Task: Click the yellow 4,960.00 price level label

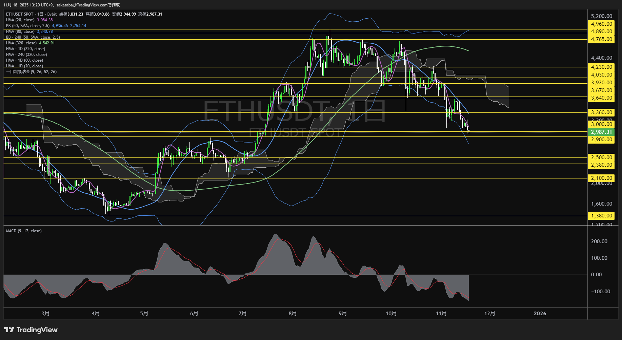Action: pyautogui.click(x=601, y=24)
